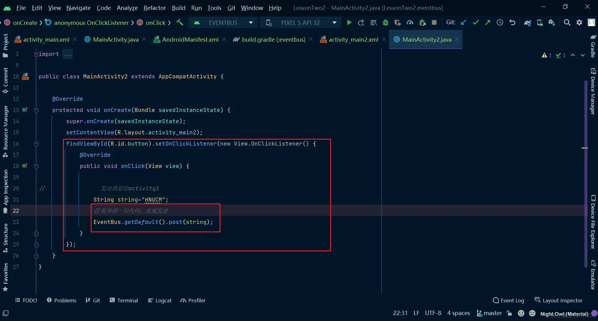Toggle the Favorites tool window
598x321 pixels.
pos(5,277)
